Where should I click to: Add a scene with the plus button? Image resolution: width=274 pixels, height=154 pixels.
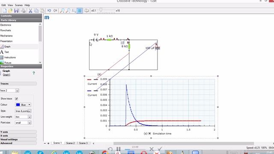(48, 143)
